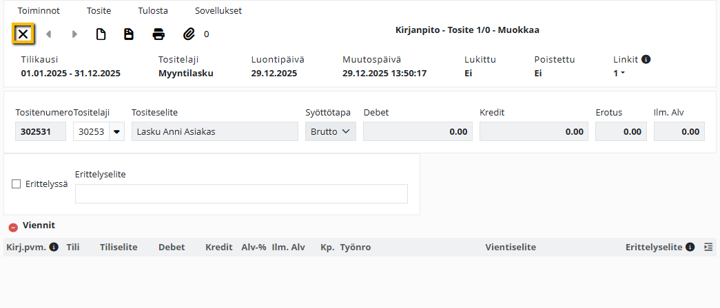Print the voucher using printer icon
Screen dimensions: 720x308
159,34
